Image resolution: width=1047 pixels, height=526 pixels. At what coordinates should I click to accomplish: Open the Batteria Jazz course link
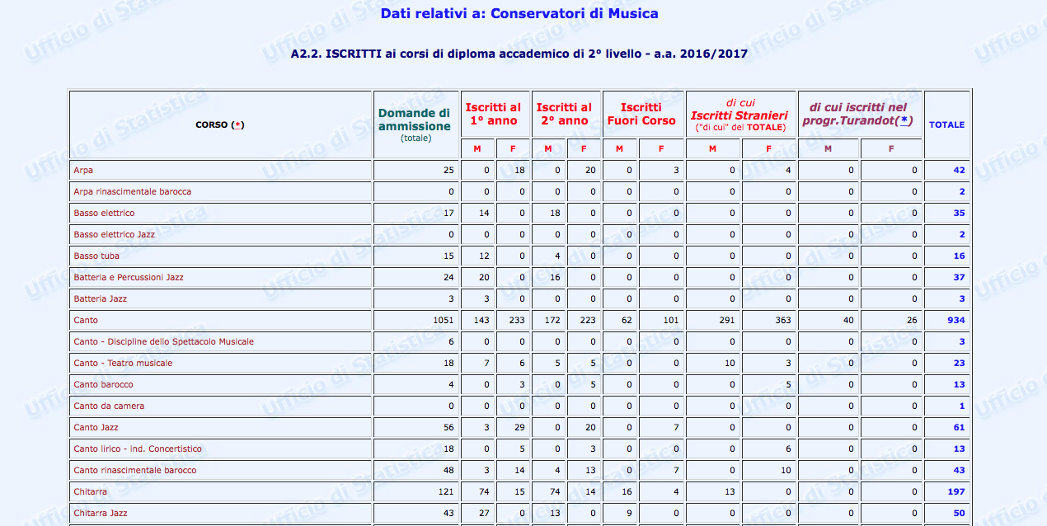point(100,299)
